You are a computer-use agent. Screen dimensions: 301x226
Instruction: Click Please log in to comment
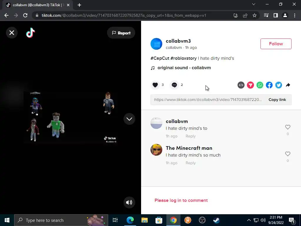181,200
